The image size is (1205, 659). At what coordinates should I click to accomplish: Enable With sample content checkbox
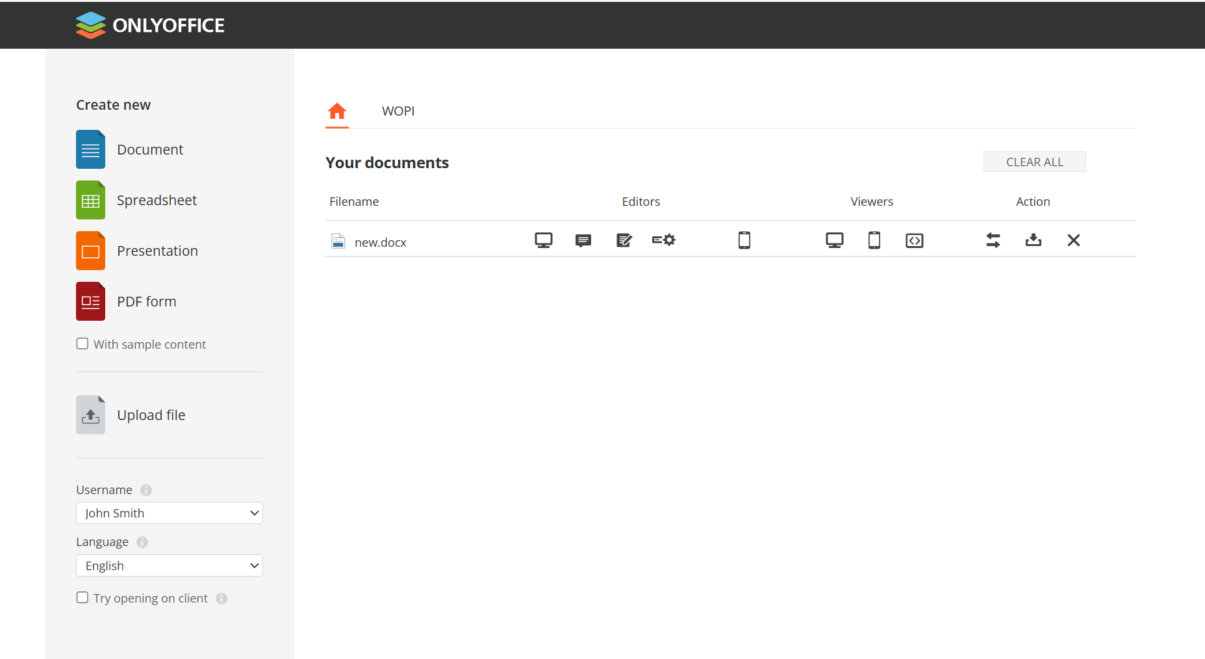point(82,343)
